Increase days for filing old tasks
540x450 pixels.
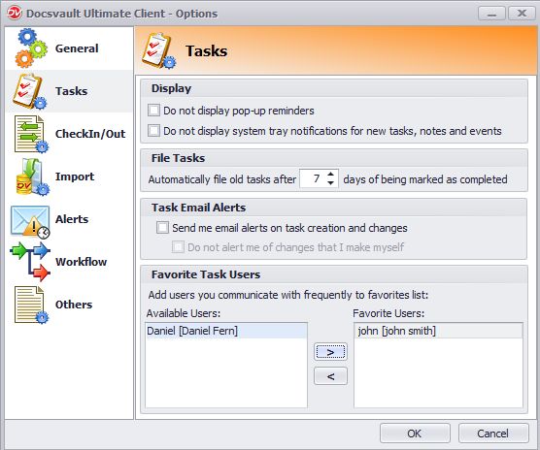pos(330,175)
